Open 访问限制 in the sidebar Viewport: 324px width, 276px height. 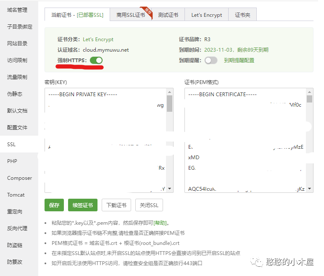tap(17, 60)
